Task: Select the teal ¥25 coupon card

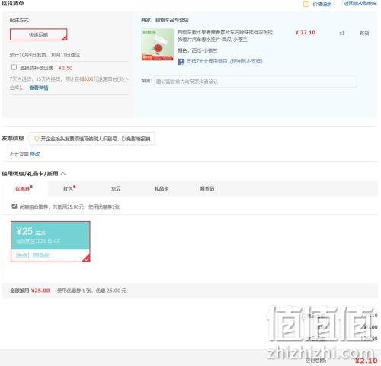Action: click(x=50, y=242)
